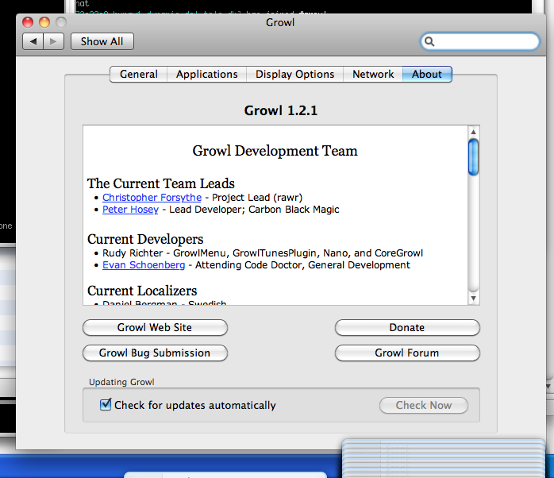Open the Evan Schoenberg link

pyautogui.click(x=144, y=265)
